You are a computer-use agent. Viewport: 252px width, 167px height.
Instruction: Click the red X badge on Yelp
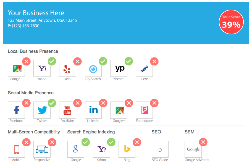[x=78, y=61]
